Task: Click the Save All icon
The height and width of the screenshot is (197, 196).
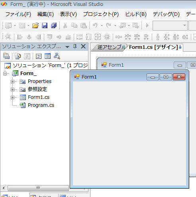Action: coord(54,25)
